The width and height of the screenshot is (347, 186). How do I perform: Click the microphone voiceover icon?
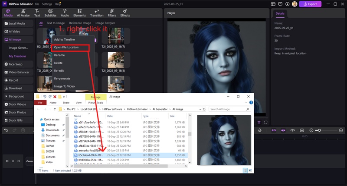(259, 130)
